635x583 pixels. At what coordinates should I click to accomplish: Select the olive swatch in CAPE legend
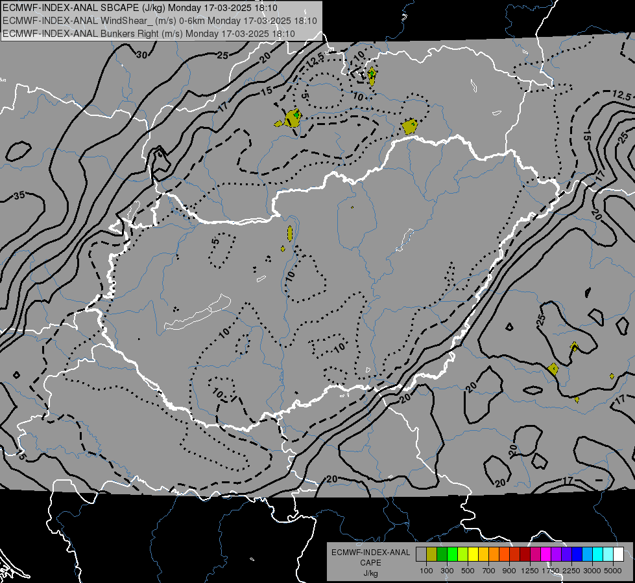coord(432,554)
